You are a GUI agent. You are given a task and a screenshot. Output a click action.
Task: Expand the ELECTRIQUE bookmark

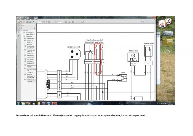pyautogui.click(x=25, y=59)
